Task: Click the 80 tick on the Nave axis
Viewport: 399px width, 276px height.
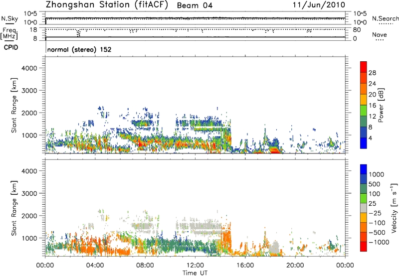Action: pos(357,30)
